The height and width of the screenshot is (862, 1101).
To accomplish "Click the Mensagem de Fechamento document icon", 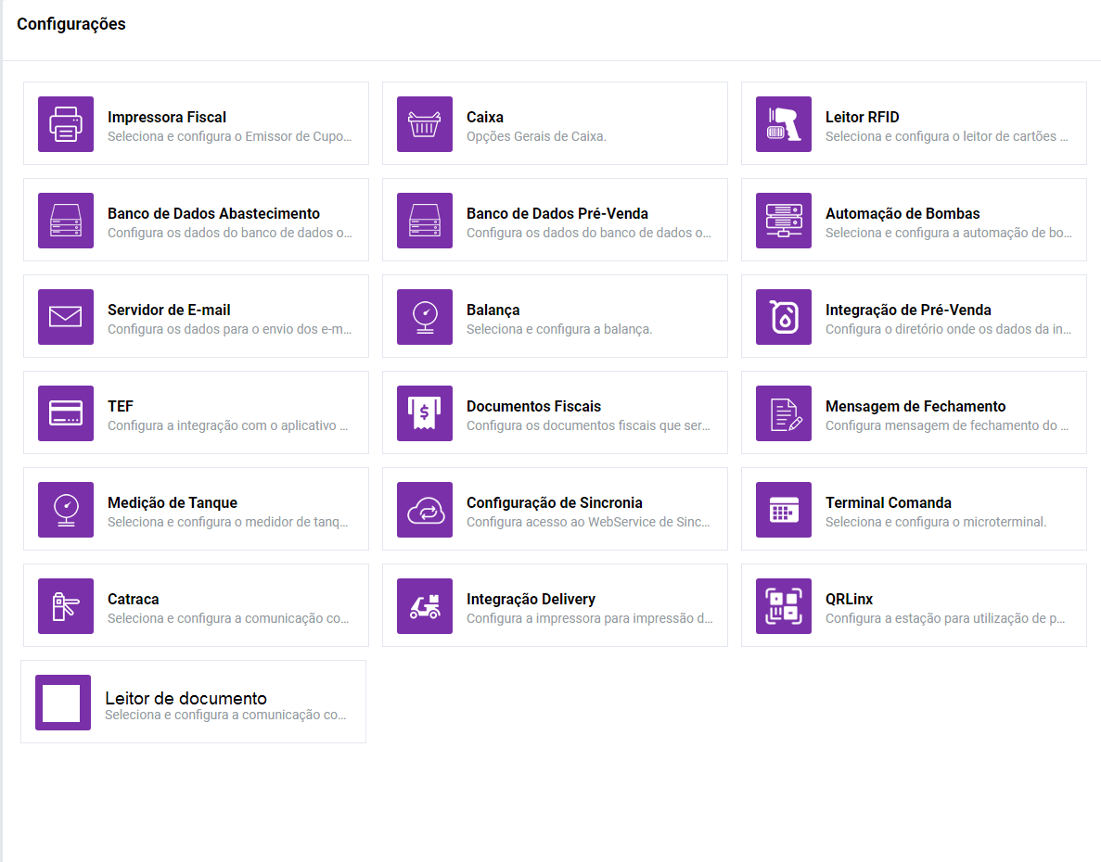I will [783, 413].
